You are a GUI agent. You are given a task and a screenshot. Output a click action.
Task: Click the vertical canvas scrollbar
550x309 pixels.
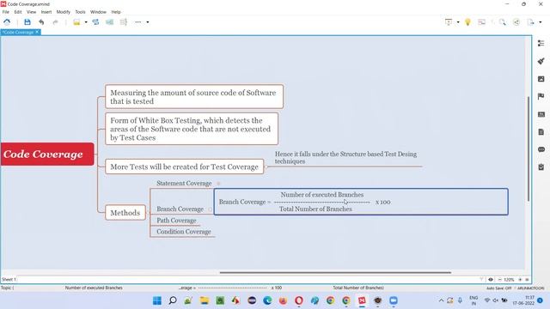(x=529, y=148)
